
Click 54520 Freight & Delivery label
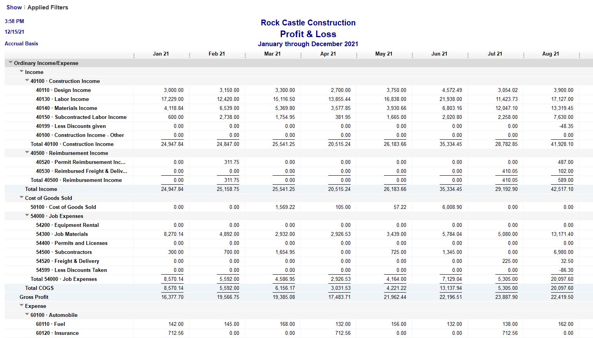coord(67,261)
